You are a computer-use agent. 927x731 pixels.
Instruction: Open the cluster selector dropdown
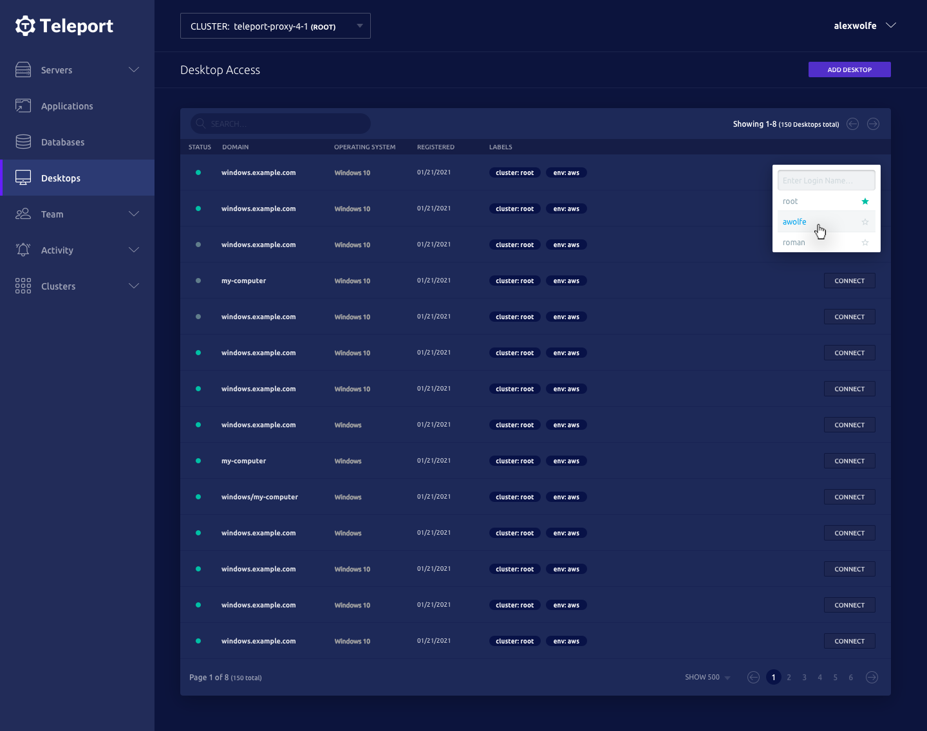(276, 26)
